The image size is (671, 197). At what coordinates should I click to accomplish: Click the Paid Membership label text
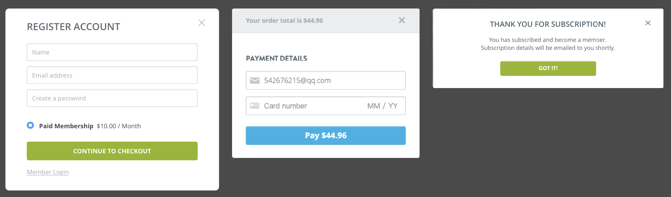[66, 126]
